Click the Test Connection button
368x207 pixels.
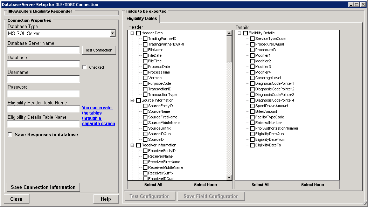pos(99,50)
